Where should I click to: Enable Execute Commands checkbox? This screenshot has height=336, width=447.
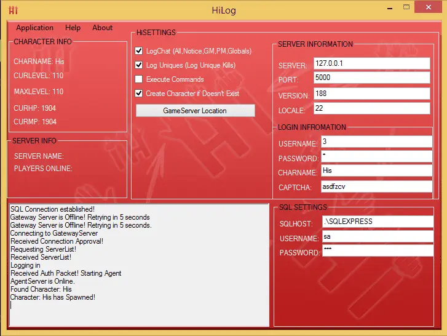pyautogui.click(x=139, y=79)
